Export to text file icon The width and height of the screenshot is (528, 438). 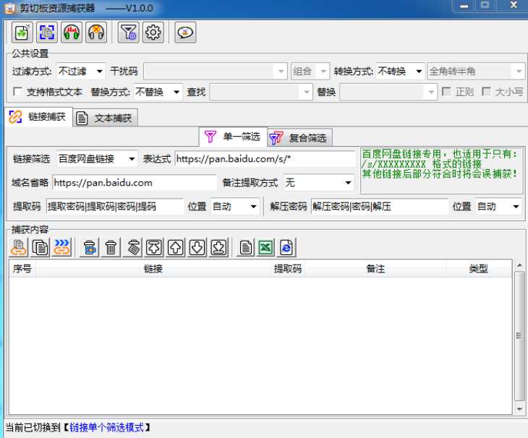[246, 248]
